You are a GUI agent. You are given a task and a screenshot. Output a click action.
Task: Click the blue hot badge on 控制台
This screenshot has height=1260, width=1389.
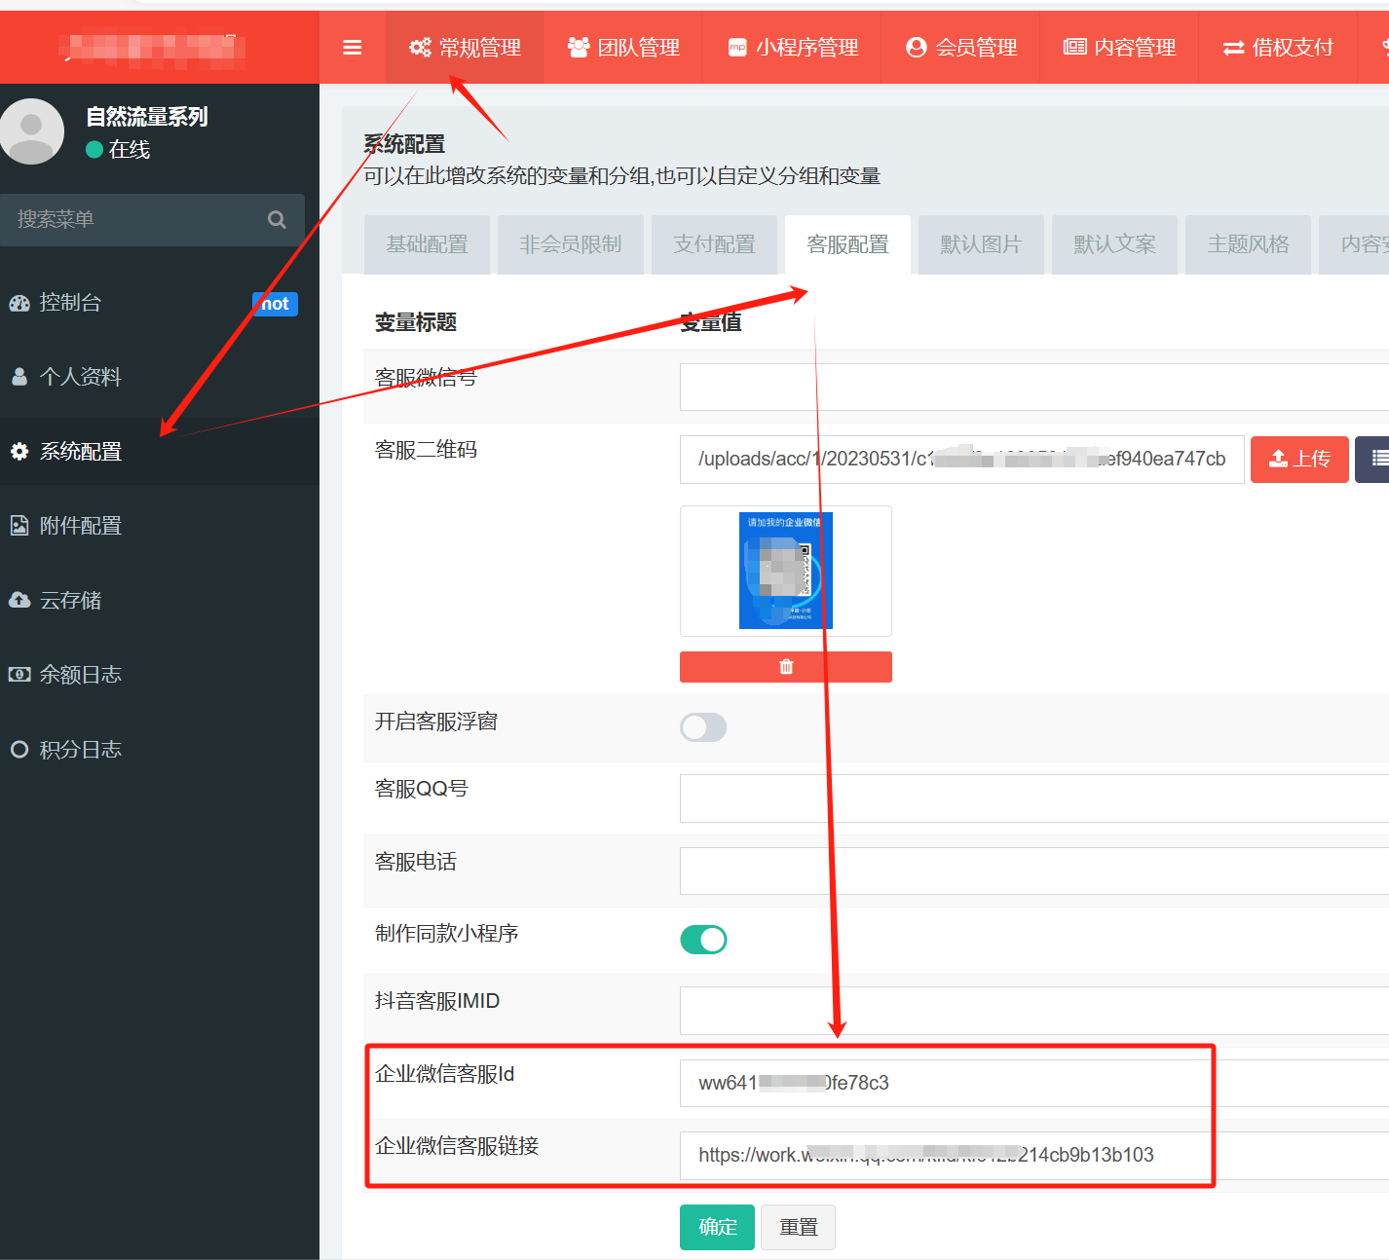pos(276,304)
